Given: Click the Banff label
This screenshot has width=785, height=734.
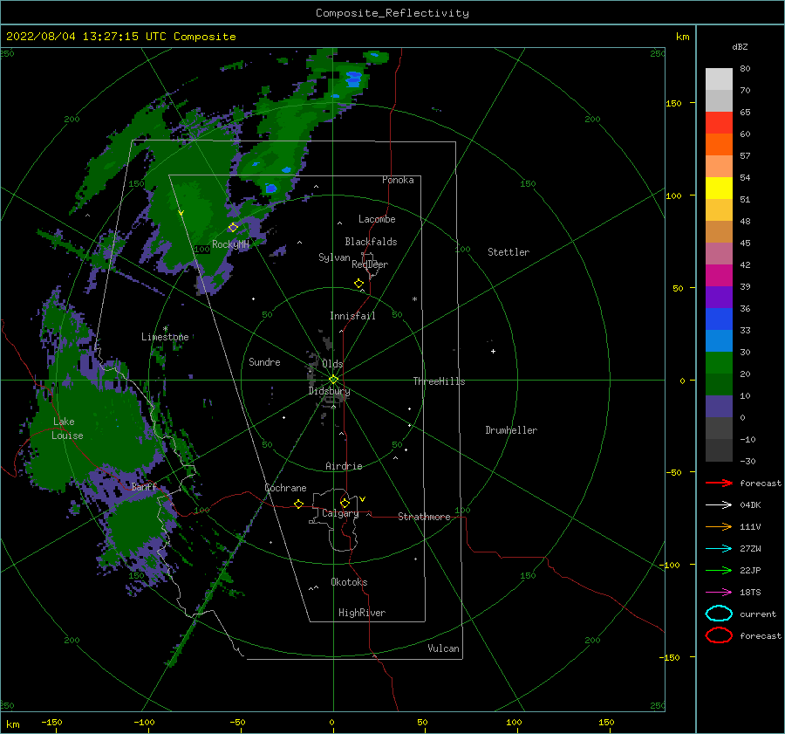Looking at the screenshot, I should (x=144, y=486).
